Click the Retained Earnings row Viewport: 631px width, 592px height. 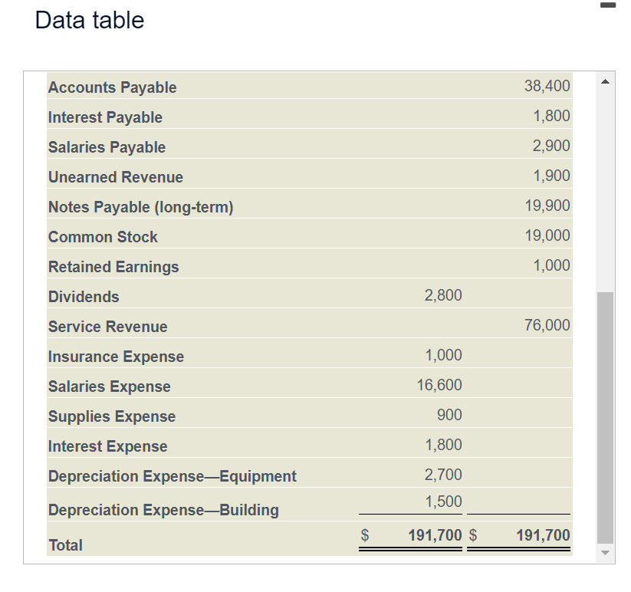pos(113,267)
